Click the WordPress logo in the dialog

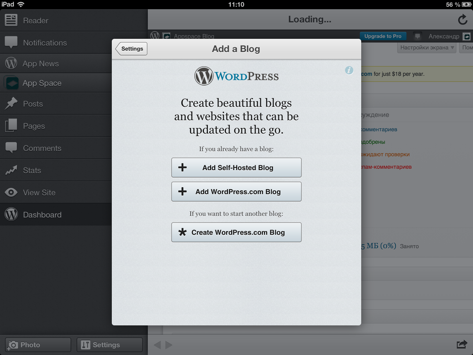click(236, 76)
